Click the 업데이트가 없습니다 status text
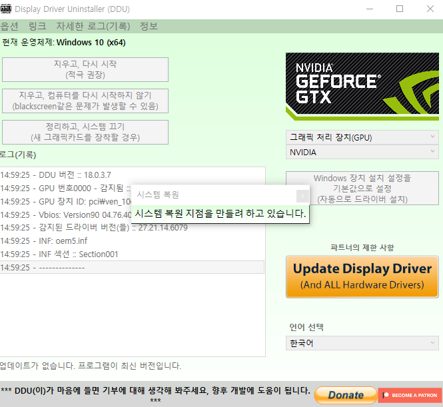 (91, 366)
